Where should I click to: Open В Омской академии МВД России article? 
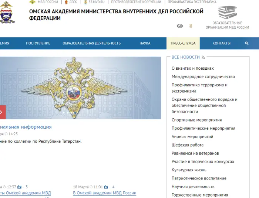(105, 193)
